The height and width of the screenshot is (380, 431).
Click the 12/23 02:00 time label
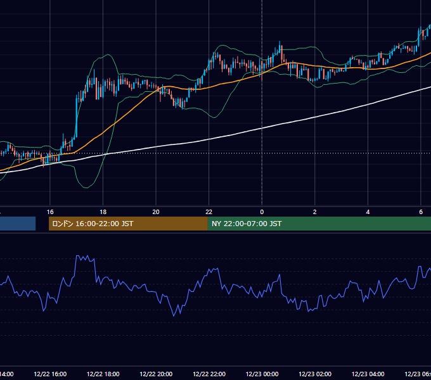(x=315, y=374)
